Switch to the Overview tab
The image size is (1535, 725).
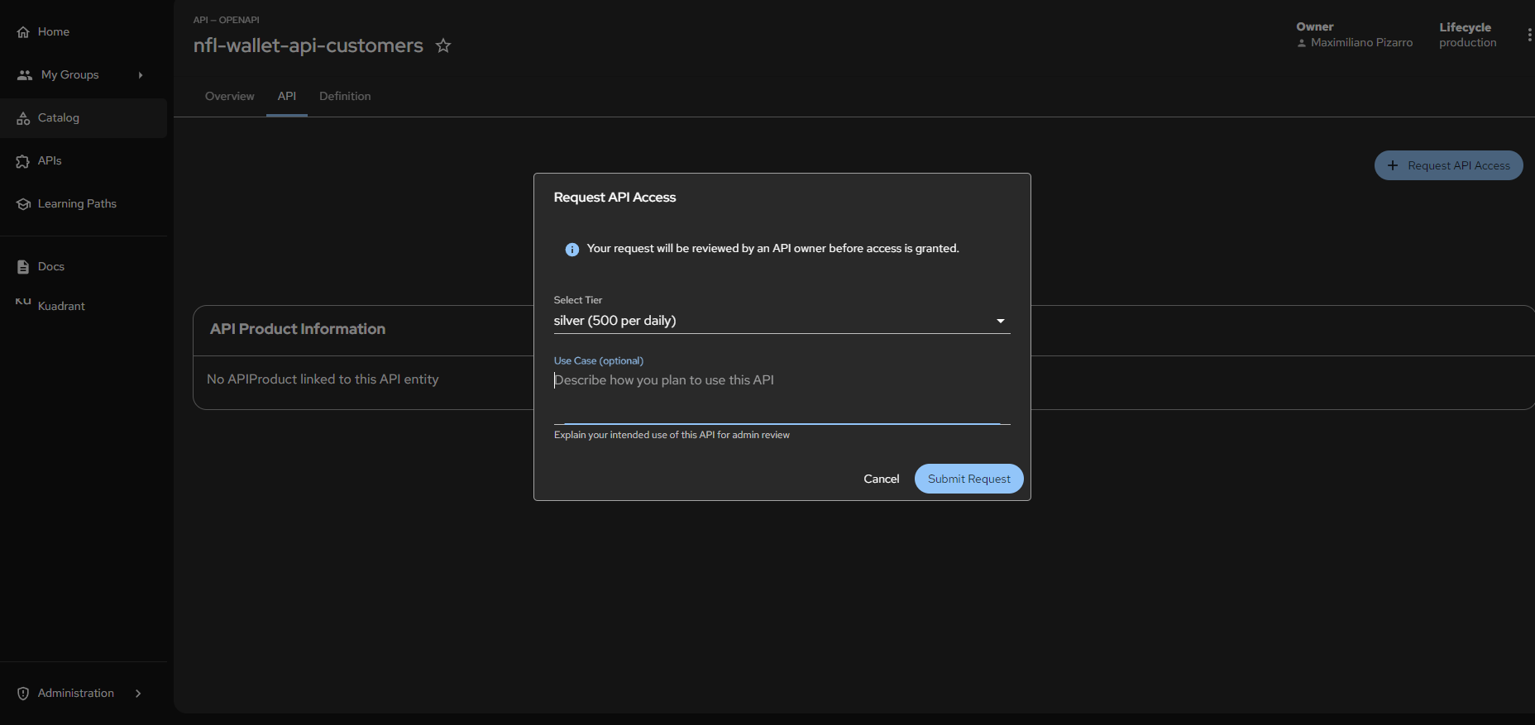click(229, 97)
